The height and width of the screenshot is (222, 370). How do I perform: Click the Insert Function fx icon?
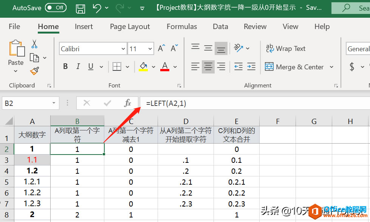[x=127, y=103]
